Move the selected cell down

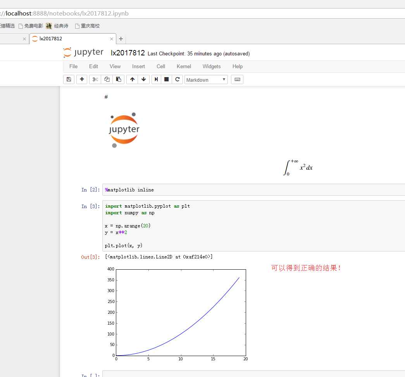tap(144, 79)
